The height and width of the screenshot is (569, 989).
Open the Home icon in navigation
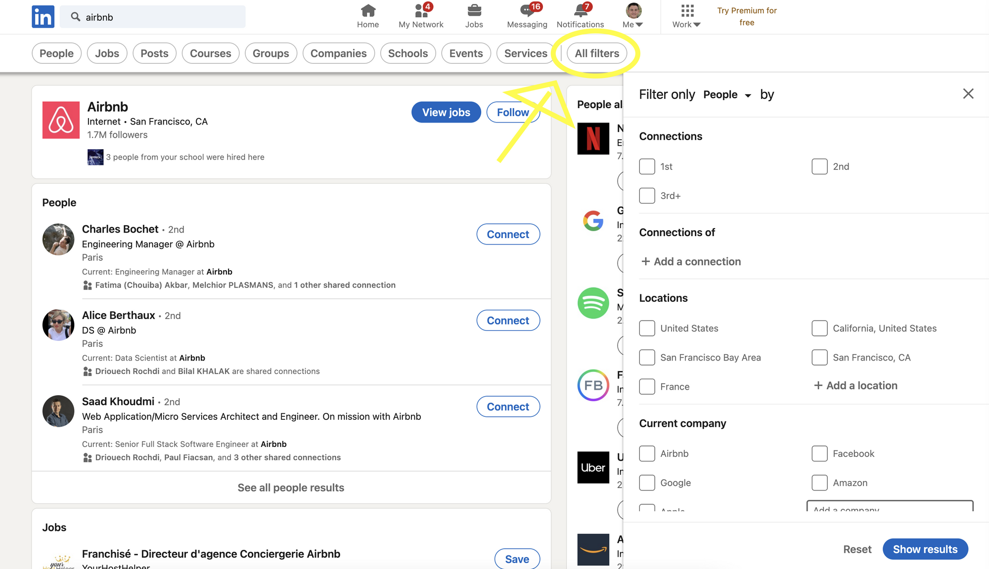click(x=368, y=11)
